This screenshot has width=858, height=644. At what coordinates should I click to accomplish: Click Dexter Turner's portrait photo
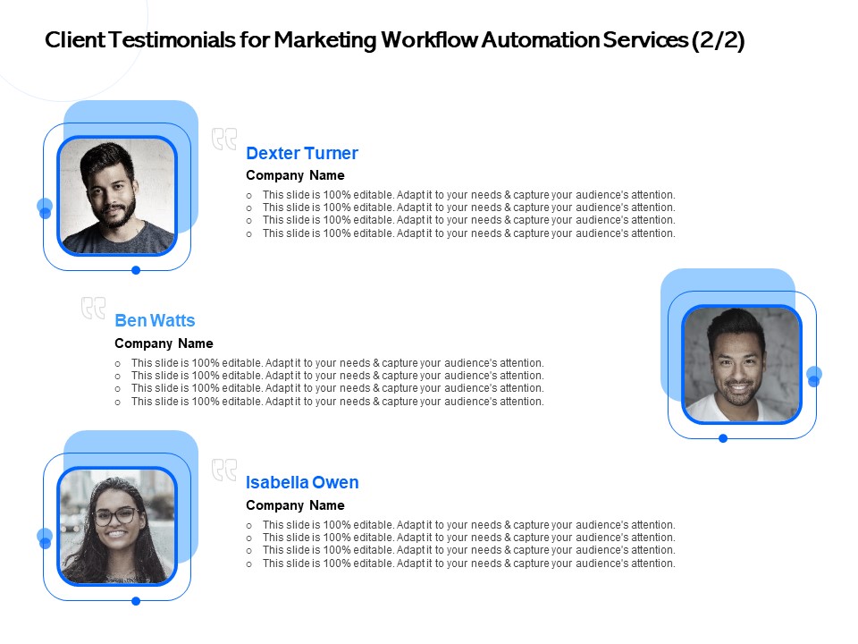click(x=117, y=196)
